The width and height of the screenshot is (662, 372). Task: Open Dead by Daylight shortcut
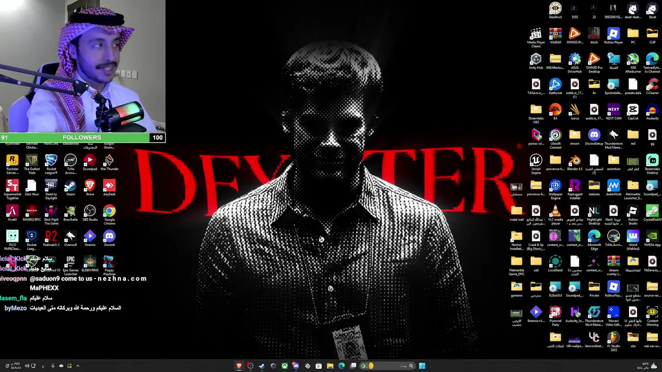pos(51,190)
